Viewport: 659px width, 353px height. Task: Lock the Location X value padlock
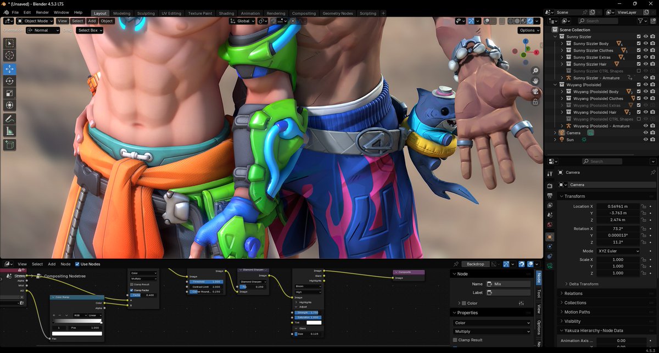click(643, 206)
